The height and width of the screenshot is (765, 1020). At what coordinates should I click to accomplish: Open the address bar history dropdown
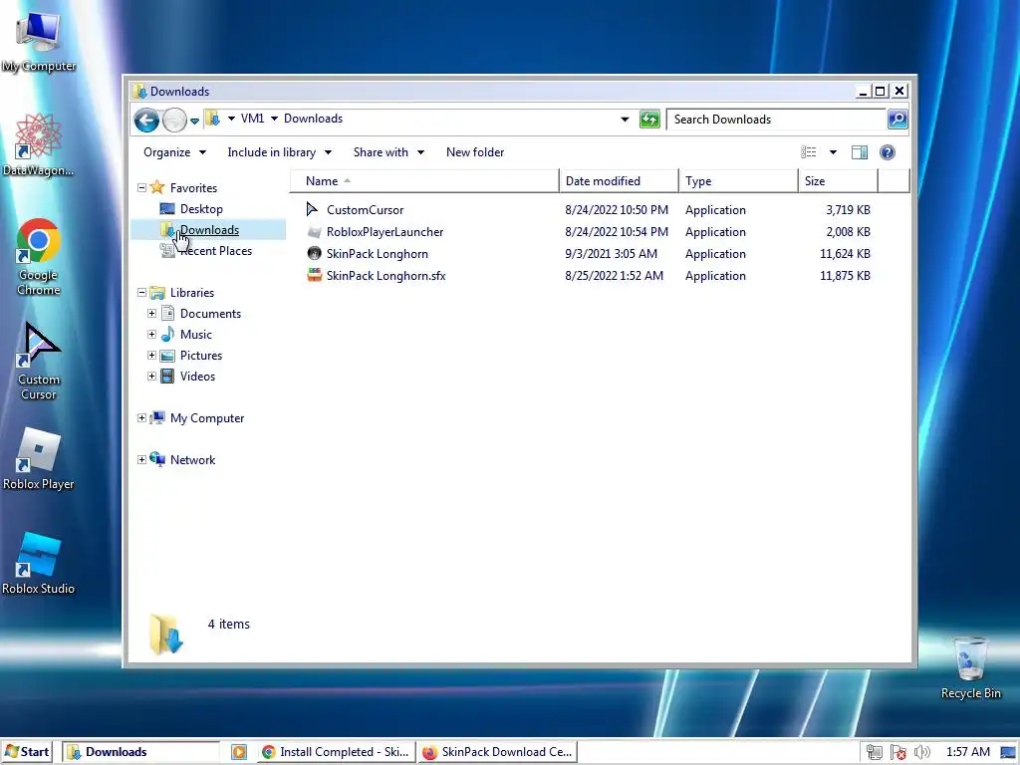point(625,120)
